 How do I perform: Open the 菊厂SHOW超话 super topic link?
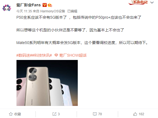click(x=73, y=55)
